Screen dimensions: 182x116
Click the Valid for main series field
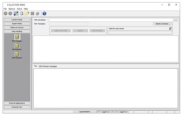140,33
